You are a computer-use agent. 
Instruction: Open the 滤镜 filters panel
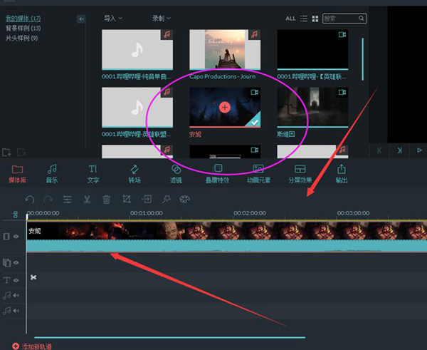[x=176, y=173]
